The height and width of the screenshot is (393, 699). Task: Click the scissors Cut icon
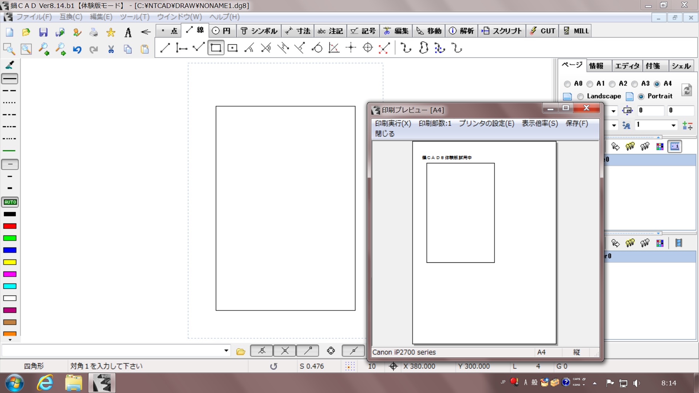(111, 49)
